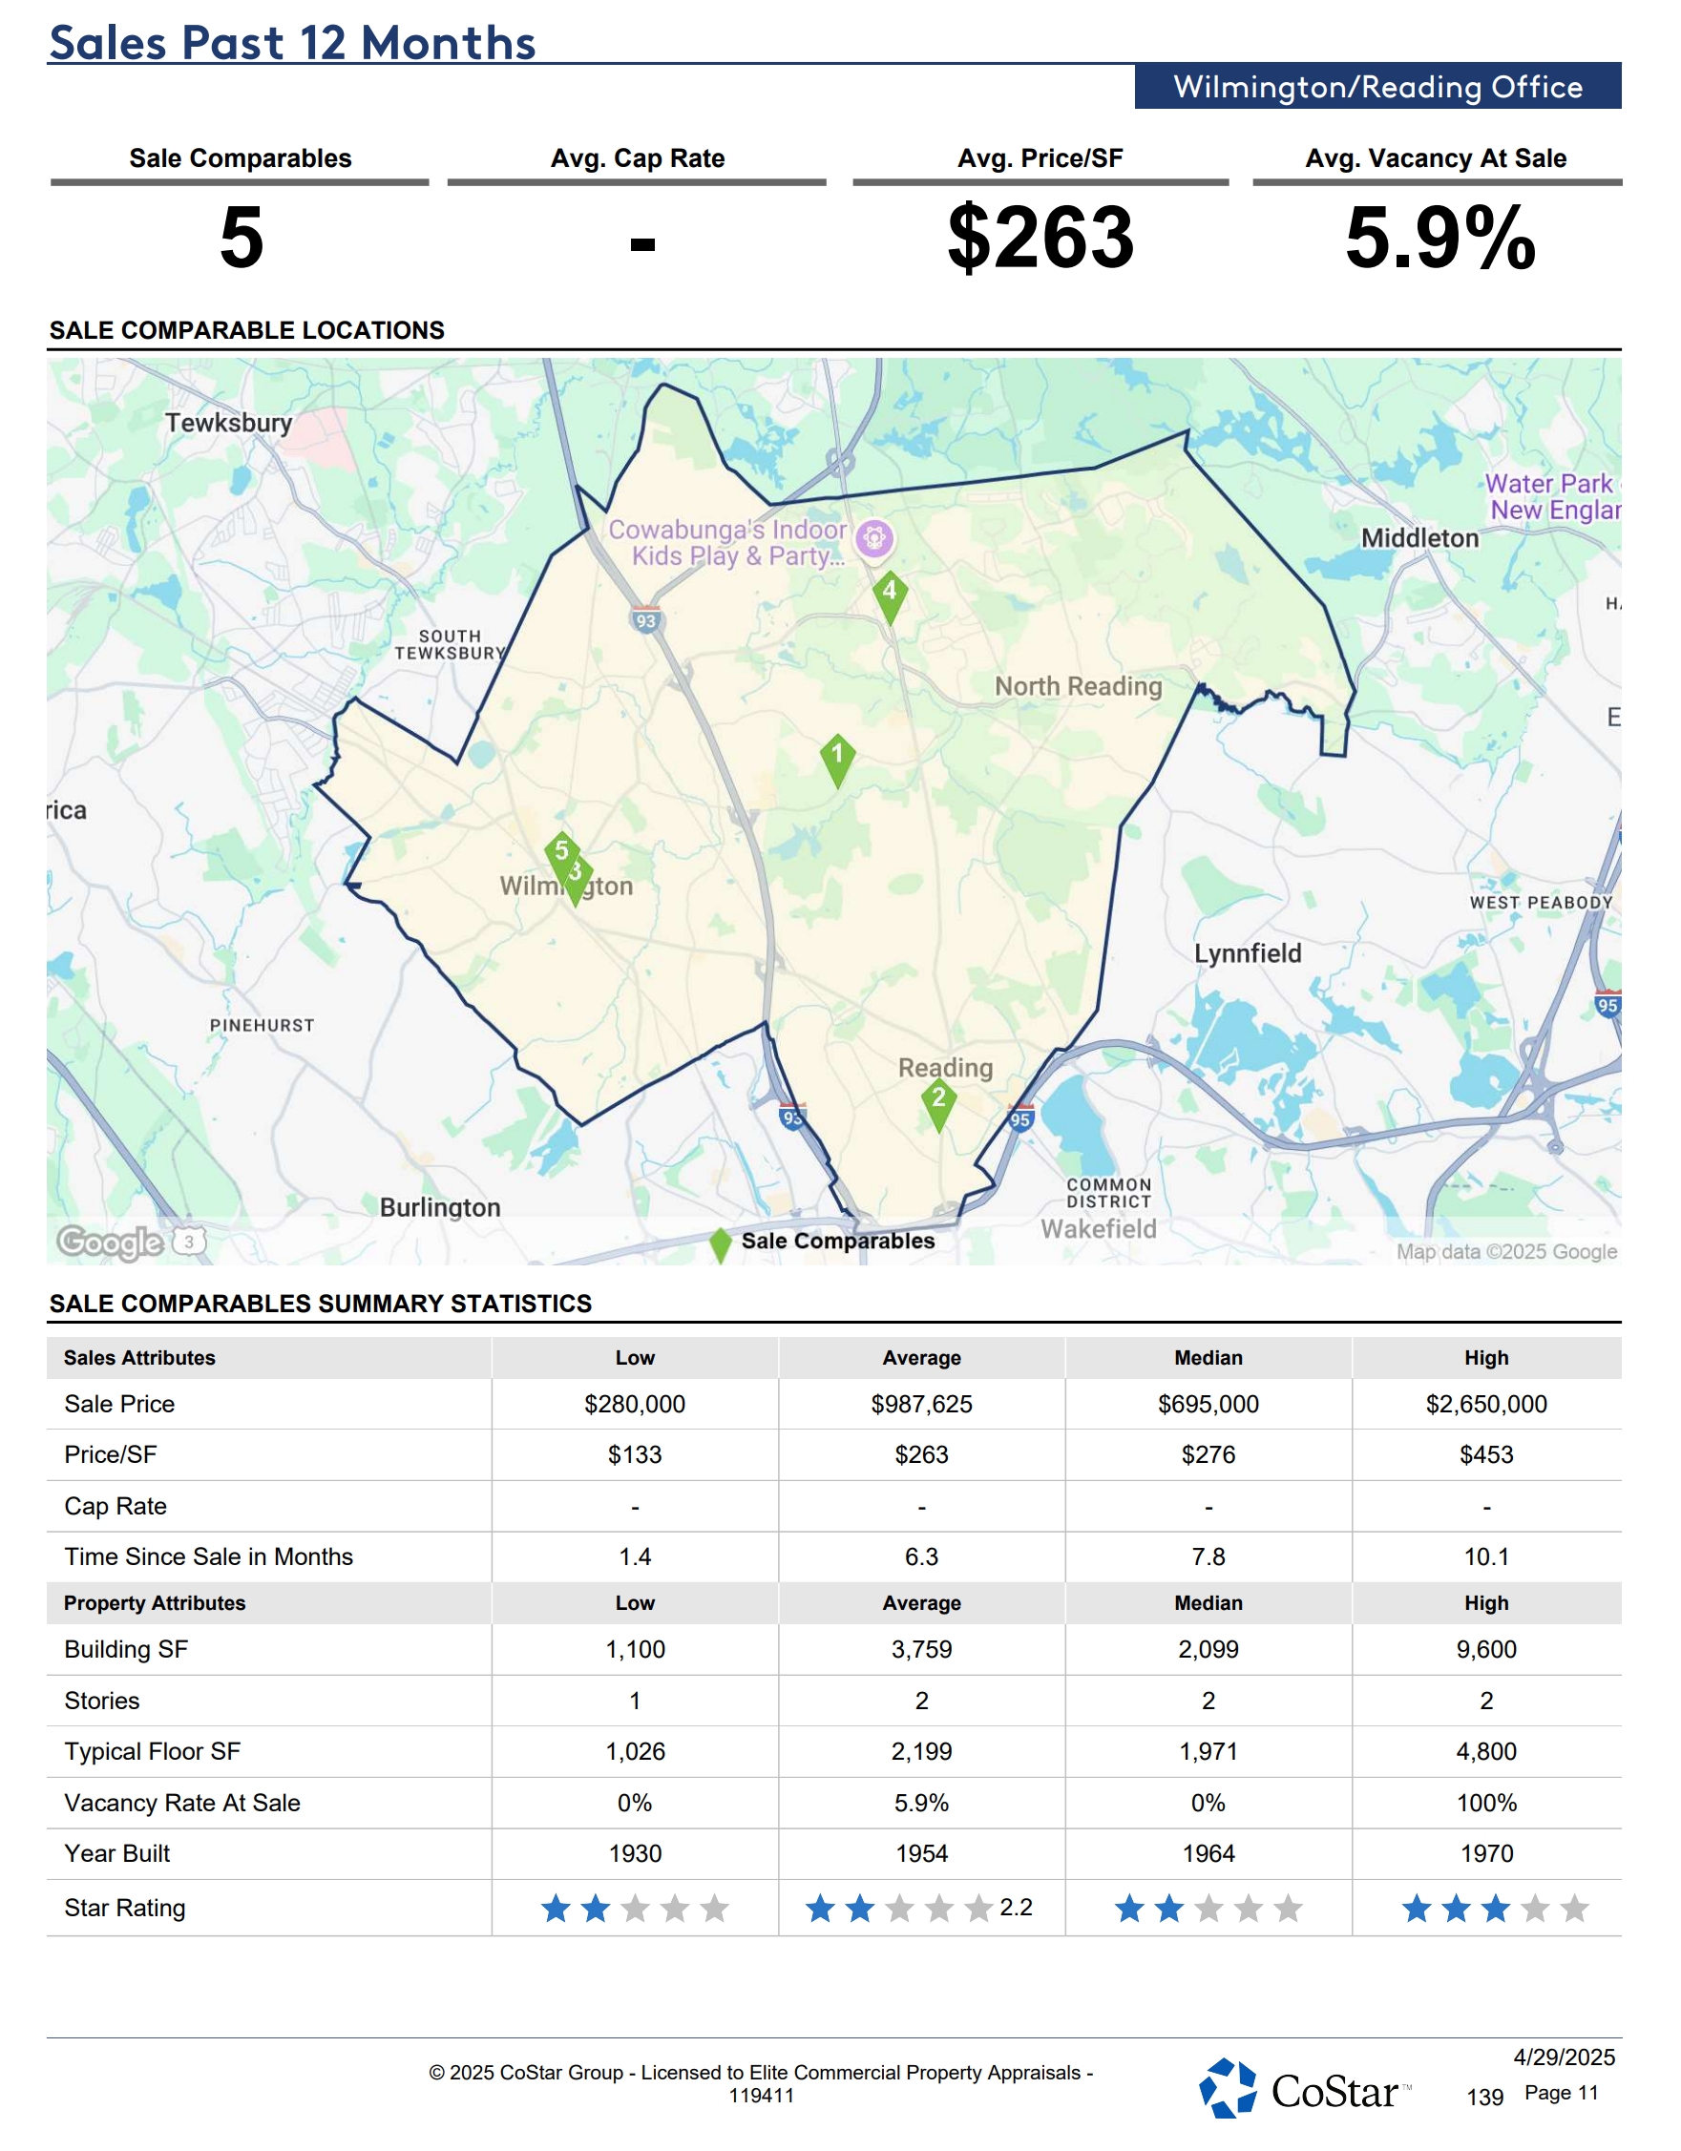
Task: Click Map data ©2025 Google attribution
Action: coord(1506,1252)
